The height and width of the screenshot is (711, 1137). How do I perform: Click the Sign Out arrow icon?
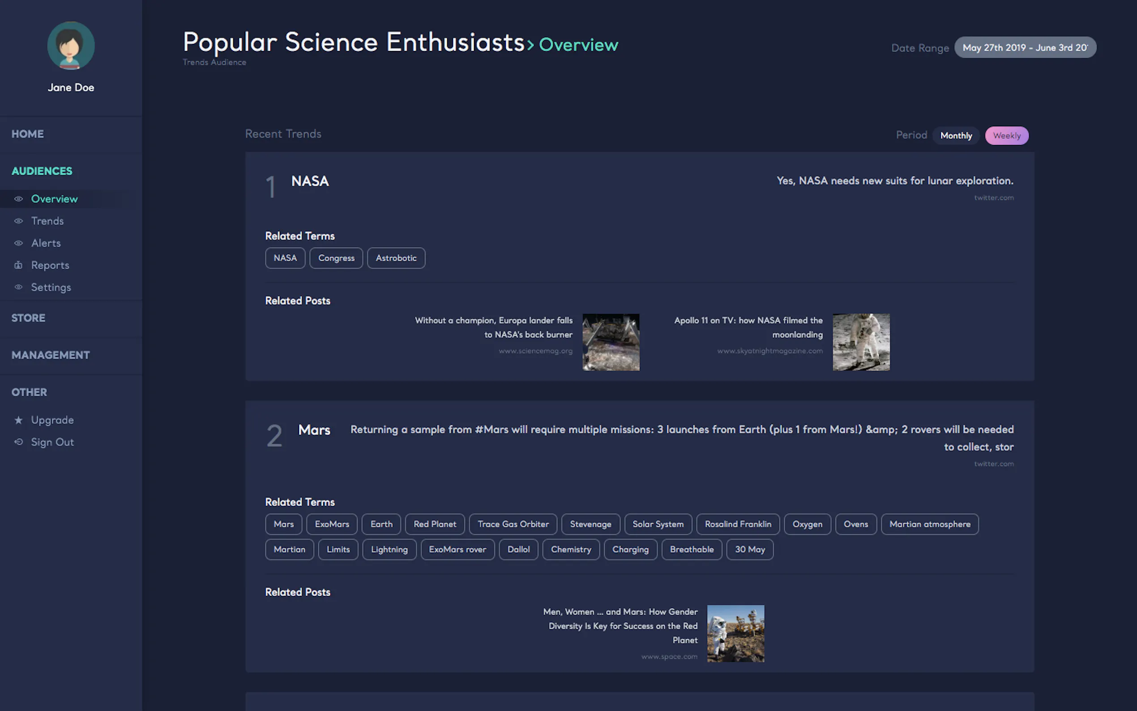click(x=18, y=442)
